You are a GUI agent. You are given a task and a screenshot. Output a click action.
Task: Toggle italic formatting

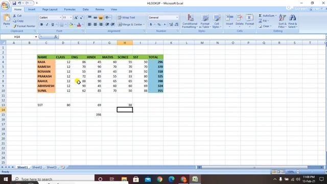pyautogui.click(x=47, y=25)
